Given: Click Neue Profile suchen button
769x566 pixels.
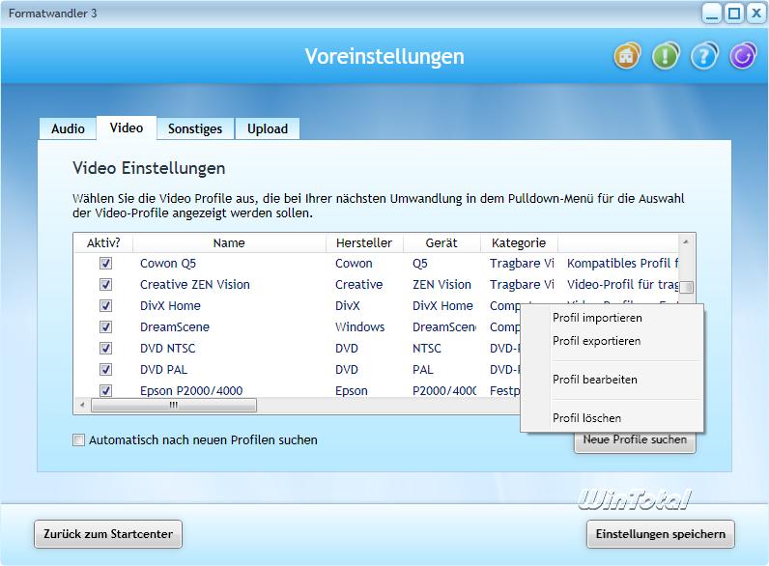Looking at the screenshot, I should pos(635,439).
